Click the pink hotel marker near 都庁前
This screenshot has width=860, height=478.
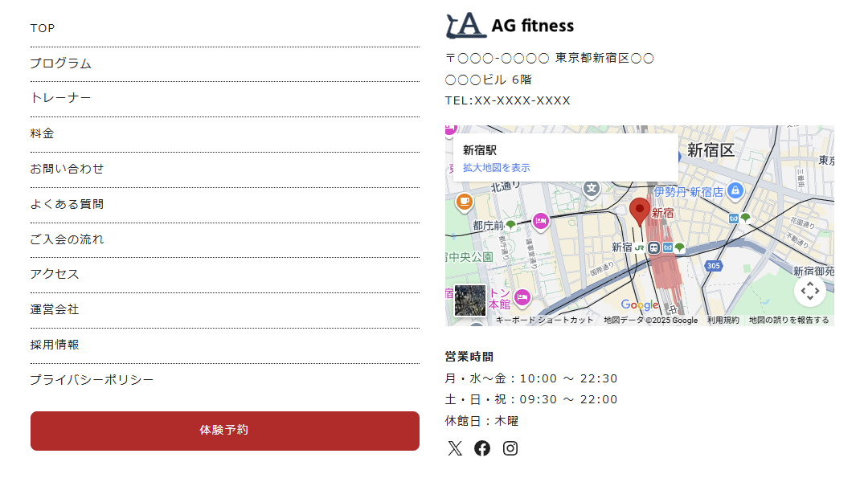pos(540,222)
